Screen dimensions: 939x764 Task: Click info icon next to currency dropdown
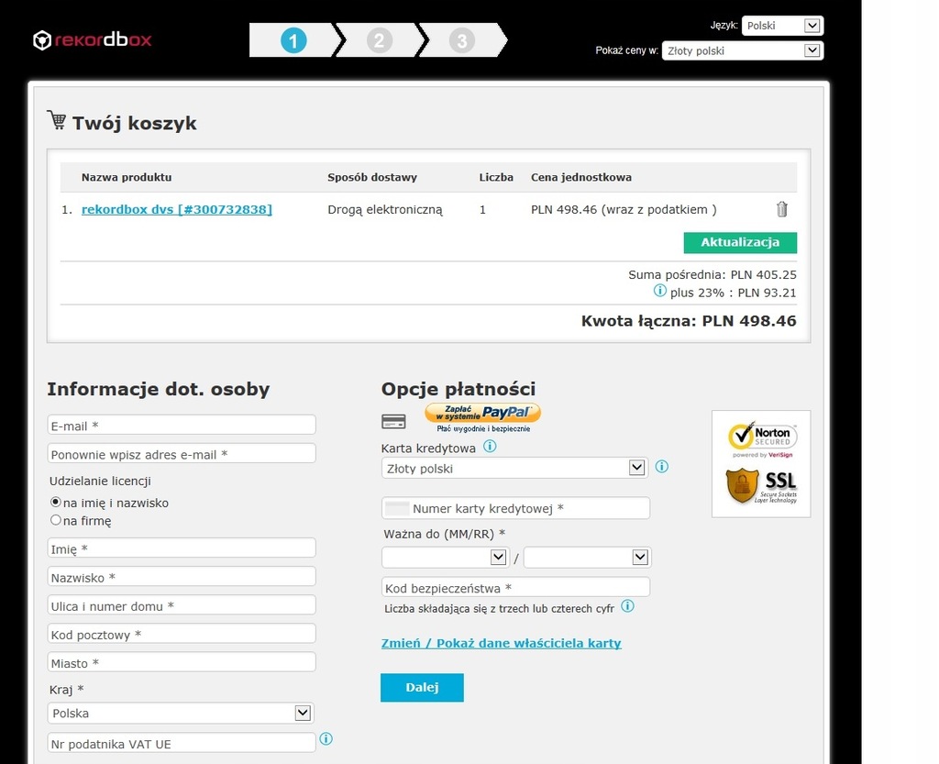(662, 467)
